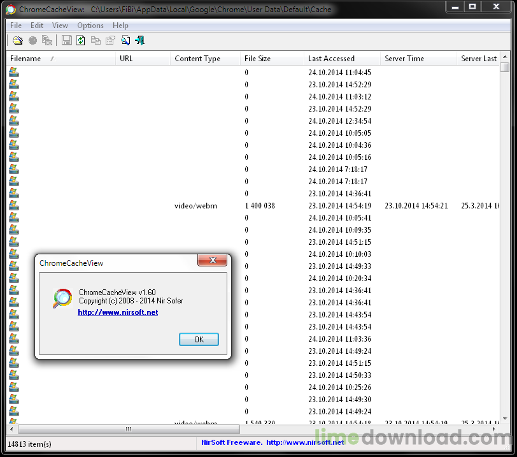
Task: Click the Exit door toolbar icon
Action: [140, 40]
